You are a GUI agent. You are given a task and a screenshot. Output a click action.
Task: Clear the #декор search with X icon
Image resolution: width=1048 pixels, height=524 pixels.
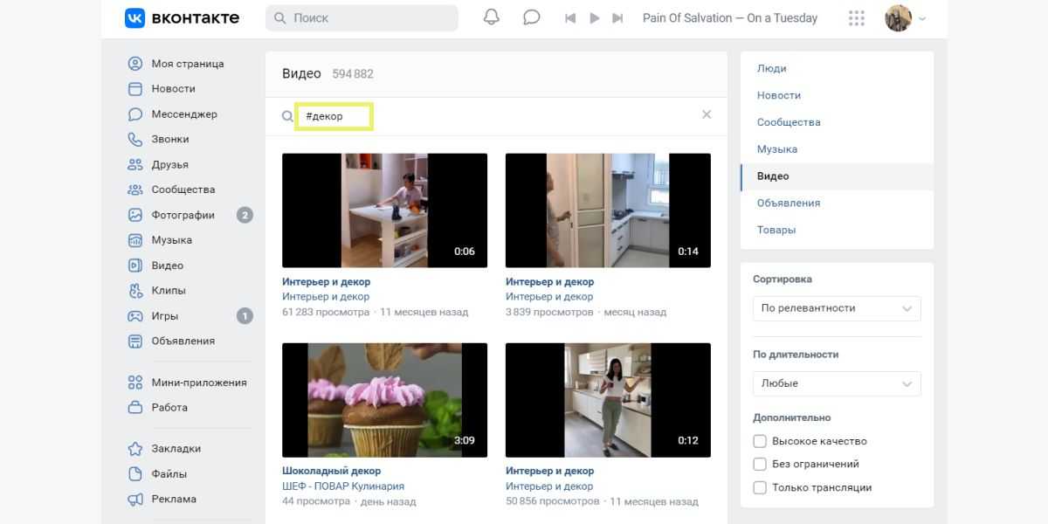click(x=707, y=114)
